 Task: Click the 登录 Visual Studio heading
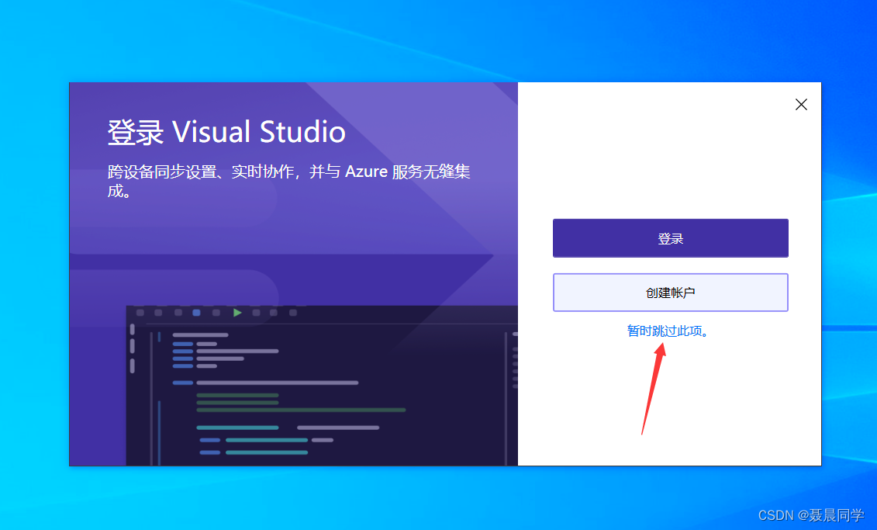coord(227,132)
